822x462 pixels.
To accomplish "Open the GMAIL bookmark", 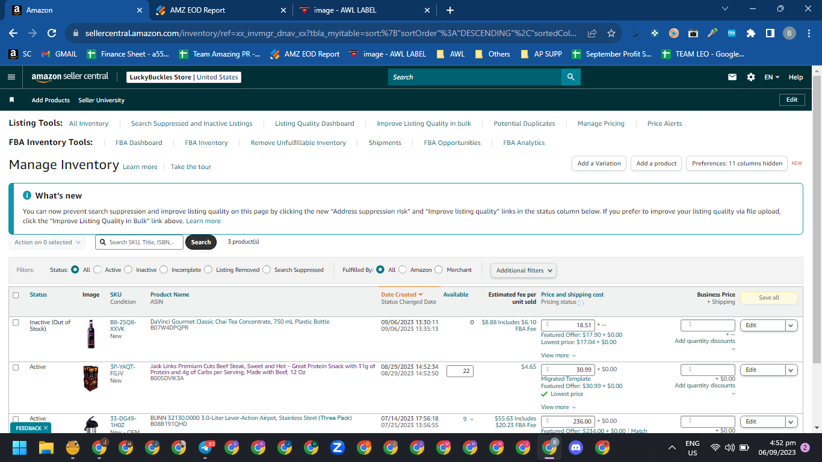I will 59,54.
